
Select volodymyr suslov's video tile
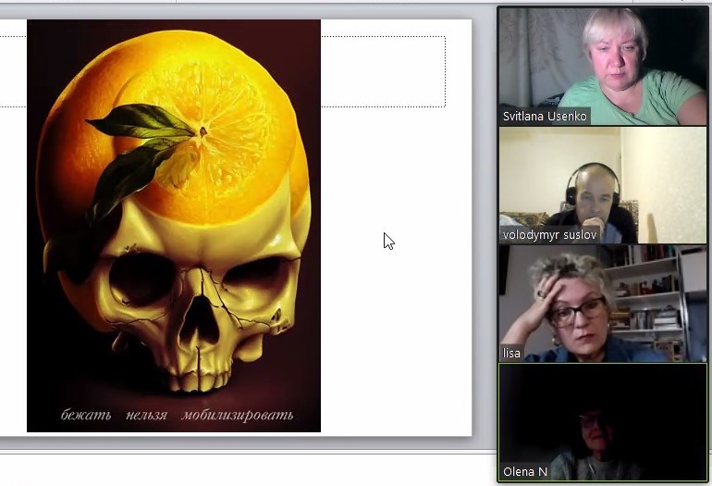(603, 185)
